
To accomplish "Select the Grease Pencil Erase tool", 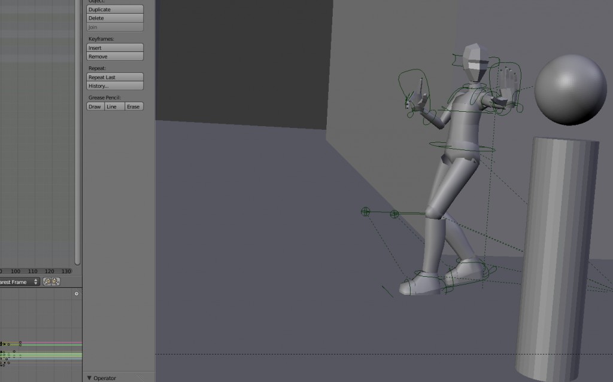I will point(133,106).
